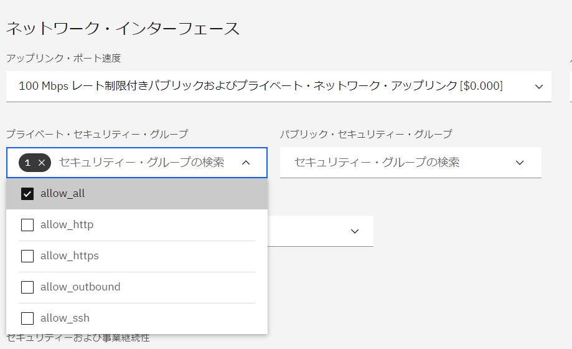The width and height of the screenshot is (572, 349).
Task: Collapse the private security group list chevron
Action: pos(246,163)
